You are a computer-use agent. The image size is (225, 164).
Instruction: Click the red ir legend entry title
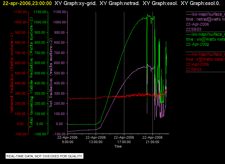(205, 54)
